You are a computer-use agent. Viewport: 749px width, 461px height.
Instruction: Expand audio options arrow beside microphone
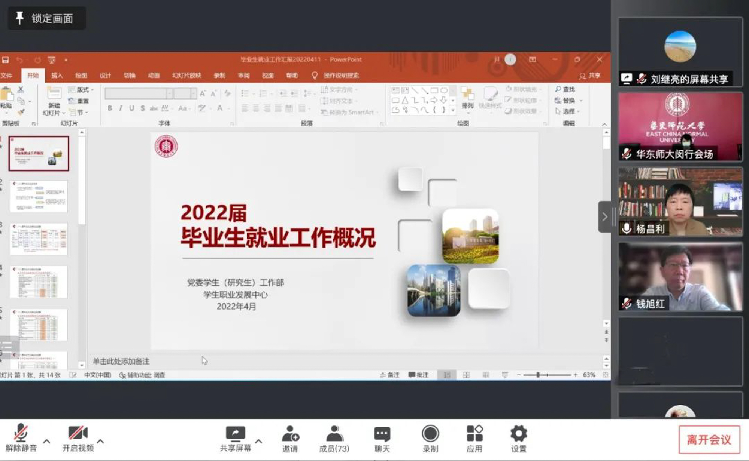pos(47,441)
